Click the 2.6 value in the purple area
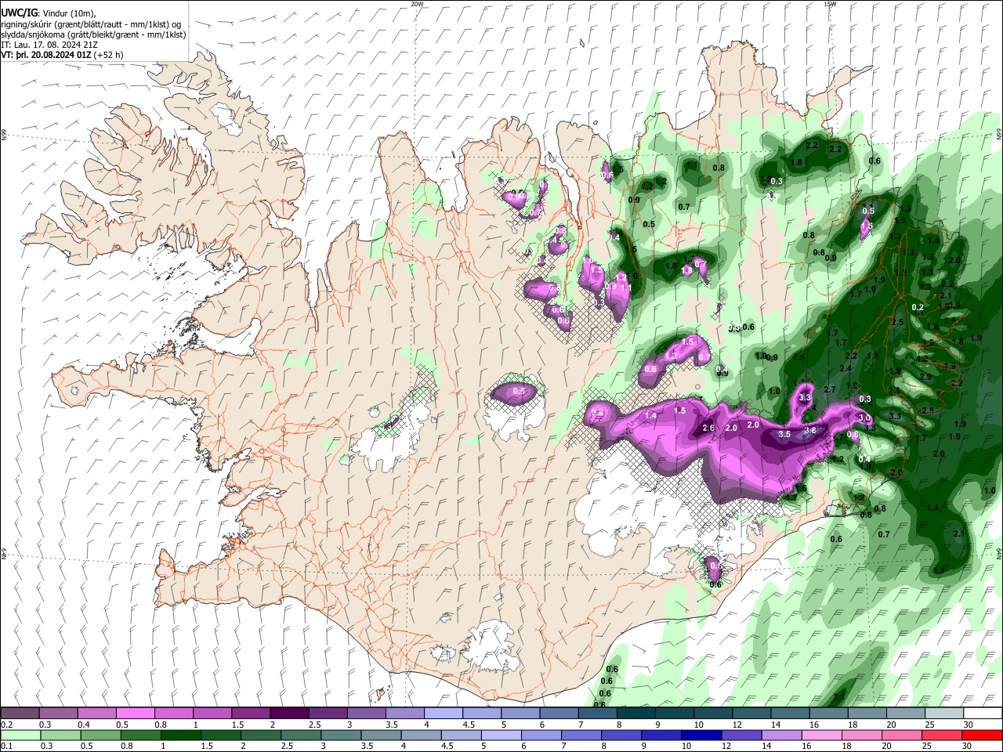1003x752 pixels. [x=708, y=428]
